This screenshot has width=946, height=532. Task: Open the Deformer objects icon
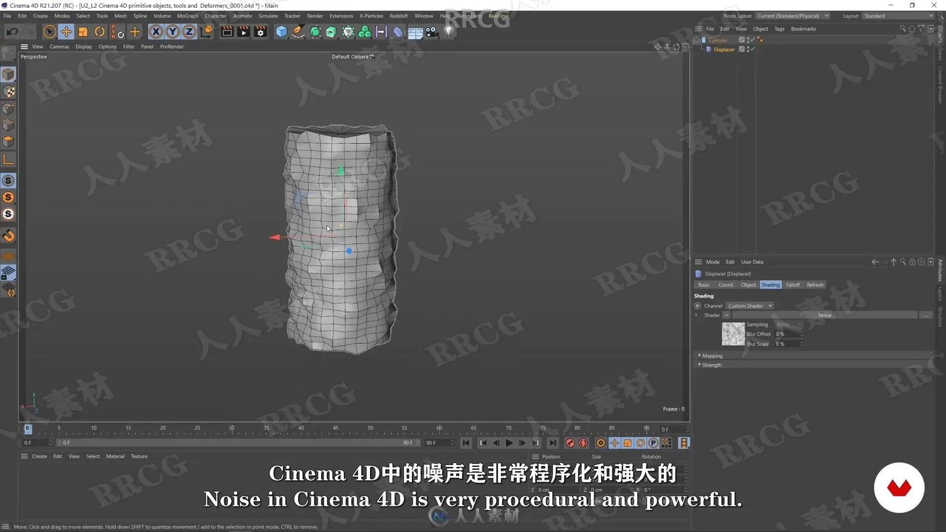(398, 32)
